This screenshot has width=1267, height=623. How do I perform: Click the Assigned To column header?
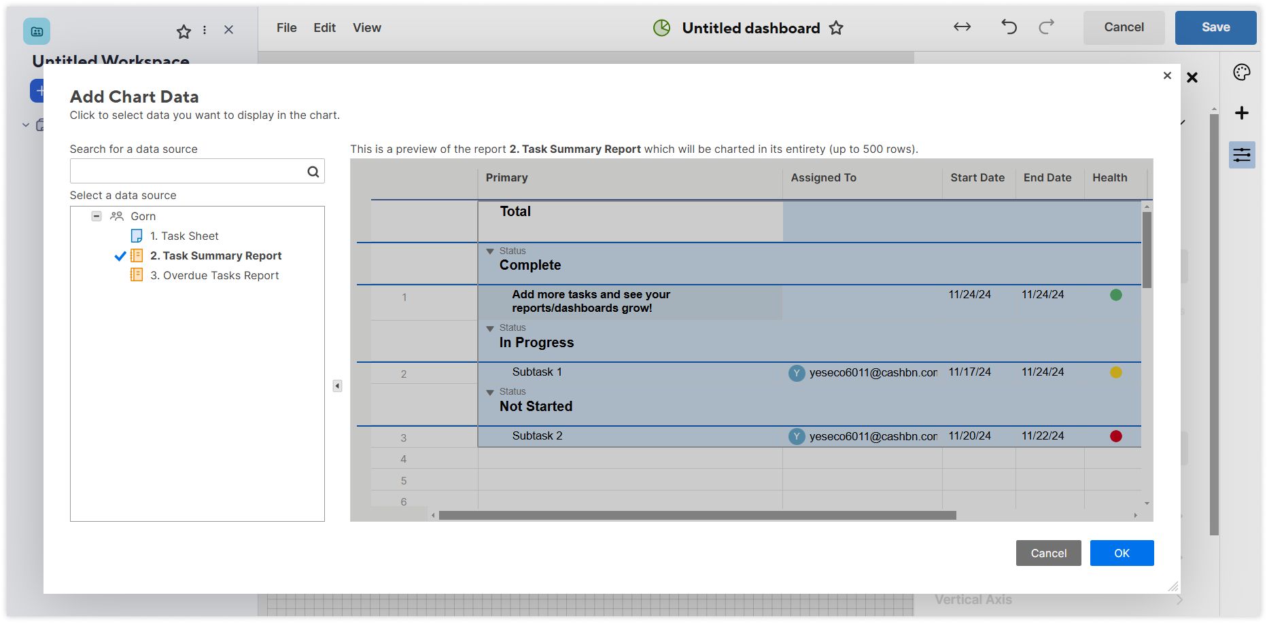[x=862, y=178]
